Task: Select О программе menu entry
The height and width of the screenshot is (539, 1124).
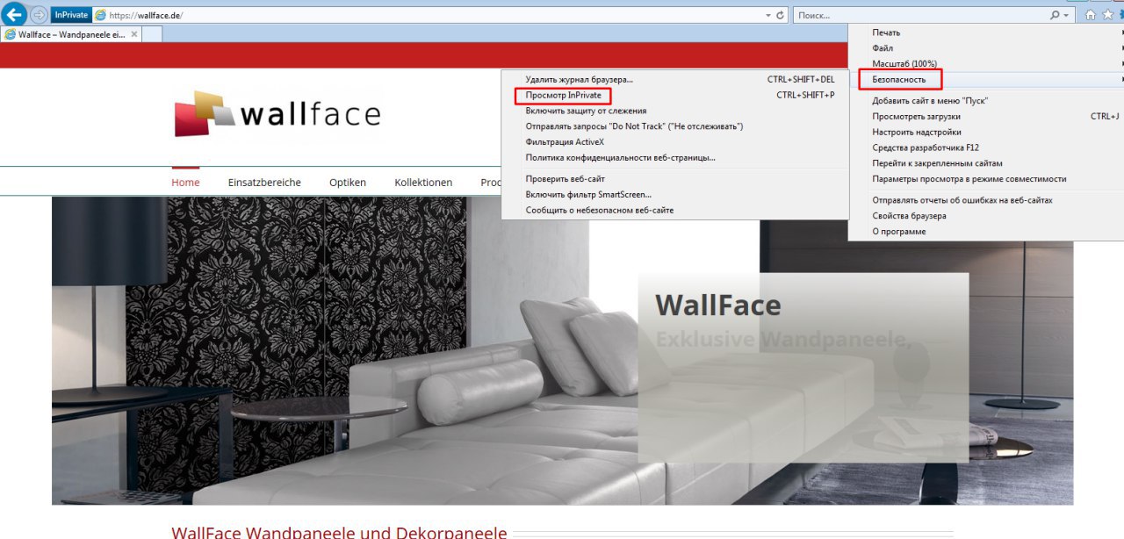Action: tap(985, 232)
